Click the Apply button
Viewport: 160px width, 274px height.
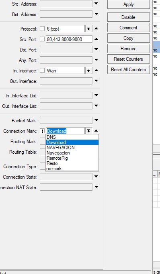pyautogui.click(x=128, y=4)
